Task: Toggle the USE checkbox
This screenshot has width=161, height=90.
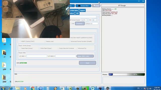Action: pos(70,23)
